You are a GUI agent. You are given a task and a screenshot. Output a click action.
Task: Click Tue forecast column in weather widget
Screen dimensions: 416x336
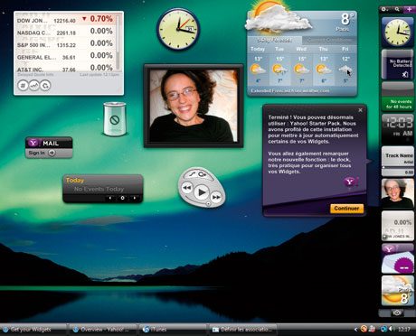pos(279,66)
